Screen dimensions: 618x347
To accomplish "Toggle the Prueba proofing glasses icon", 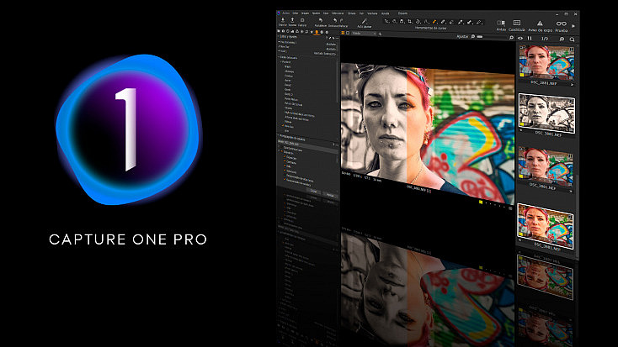I will click(x=562, y=24).
